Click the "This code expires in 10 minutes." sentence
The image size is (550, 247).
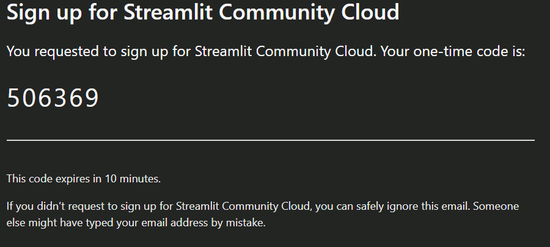(84, 179)
